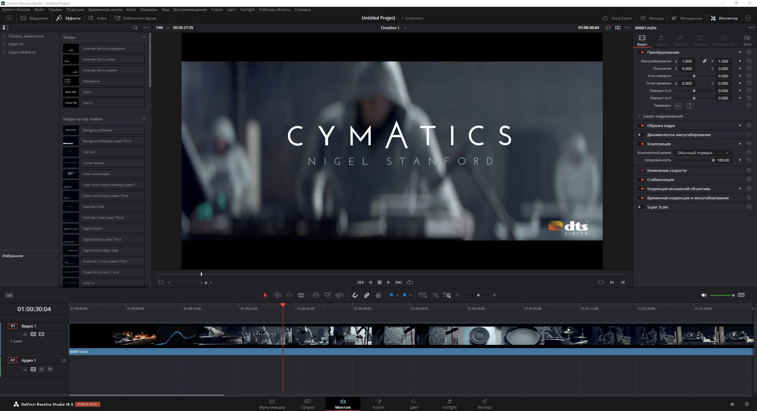Adjust the Непрозрачность slider
The width and height of the screenshot is (757, 411).
click(x=694, y=160)
